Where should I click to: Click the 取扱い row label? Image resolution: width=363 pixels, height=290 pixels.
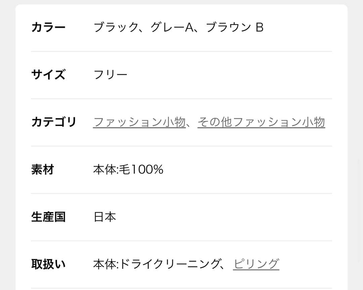coord(48,264)
